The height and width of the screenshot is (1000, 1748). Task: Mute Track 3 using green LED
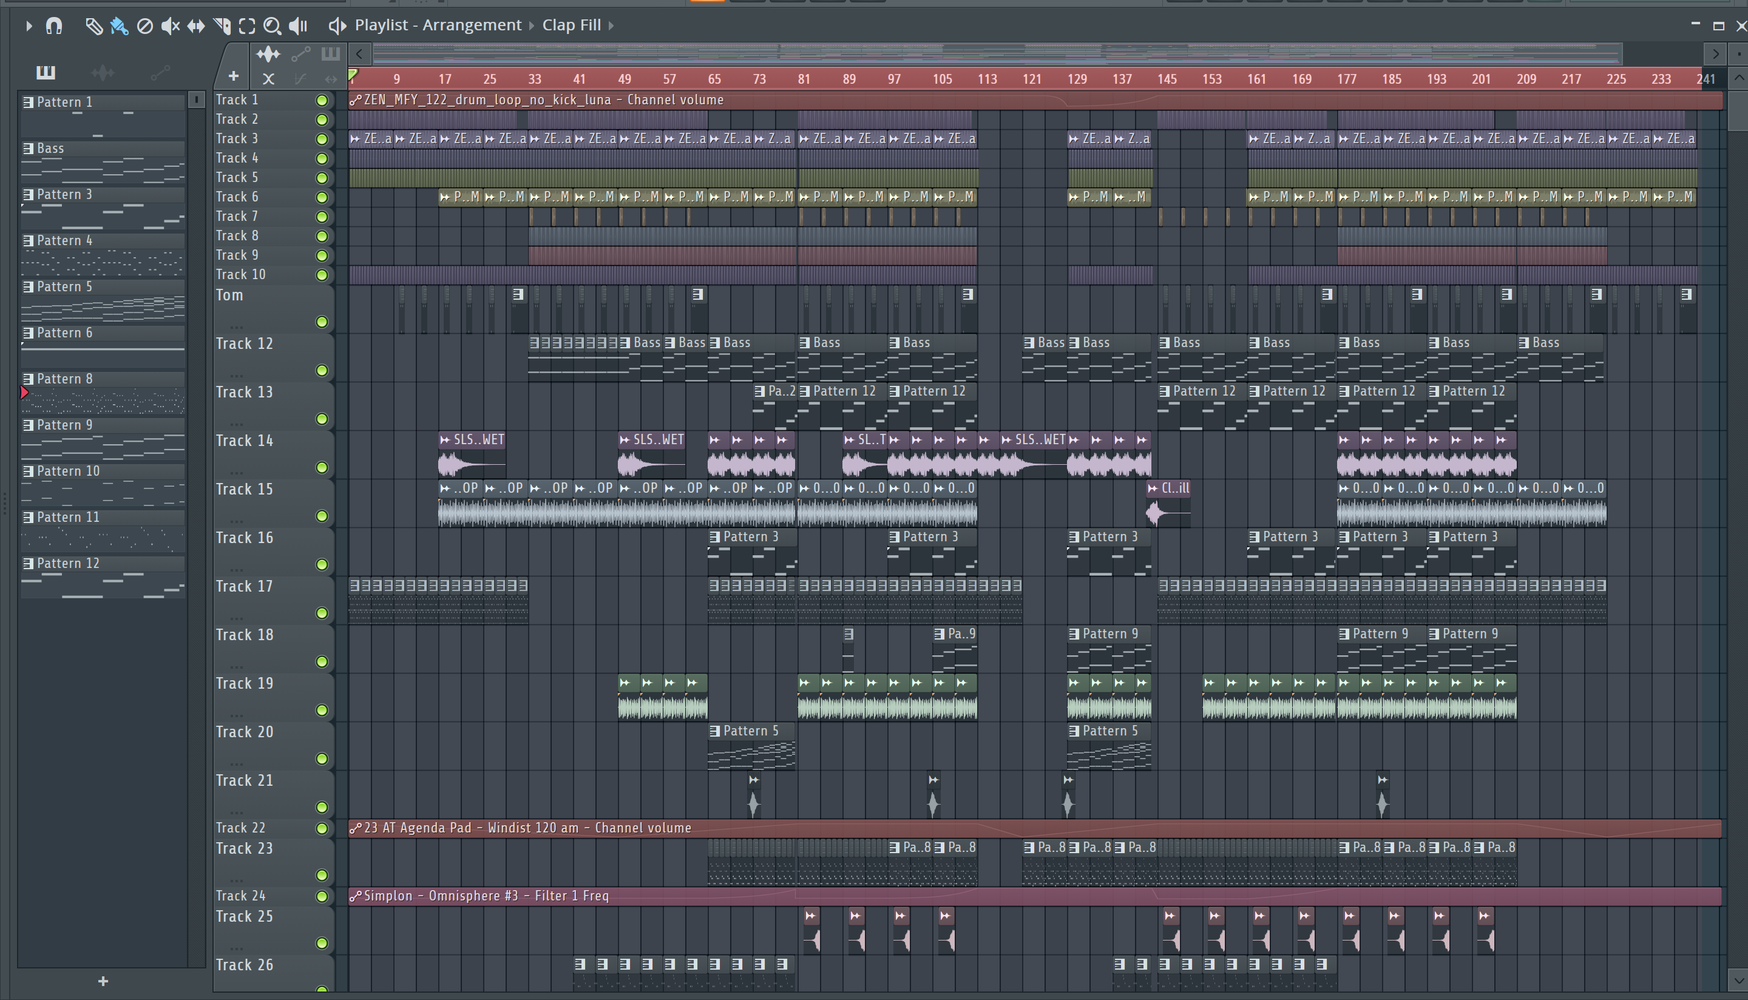(x=322, y=140)
